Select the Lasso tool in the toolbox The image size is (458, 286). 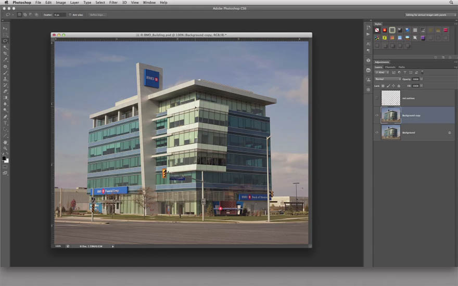(5, 41)
